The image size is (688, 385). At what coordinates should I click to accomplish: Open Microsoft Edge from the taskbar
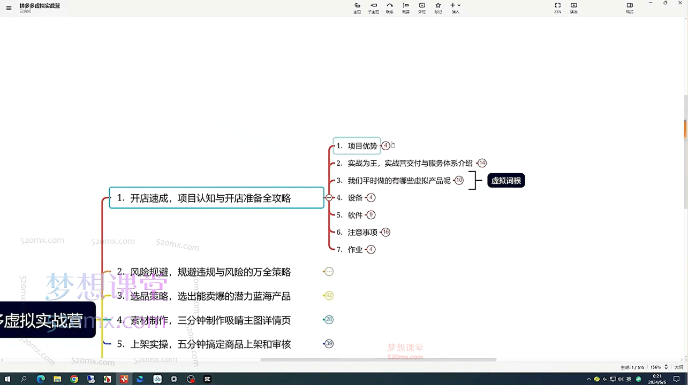pyautogui.click(x=40, y=379)
